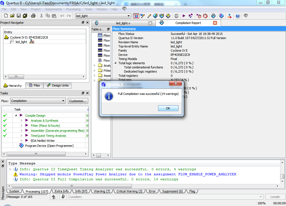This screenshot has width=286, height=206.
Task: Click the Locate button
Action: [275, 197]
